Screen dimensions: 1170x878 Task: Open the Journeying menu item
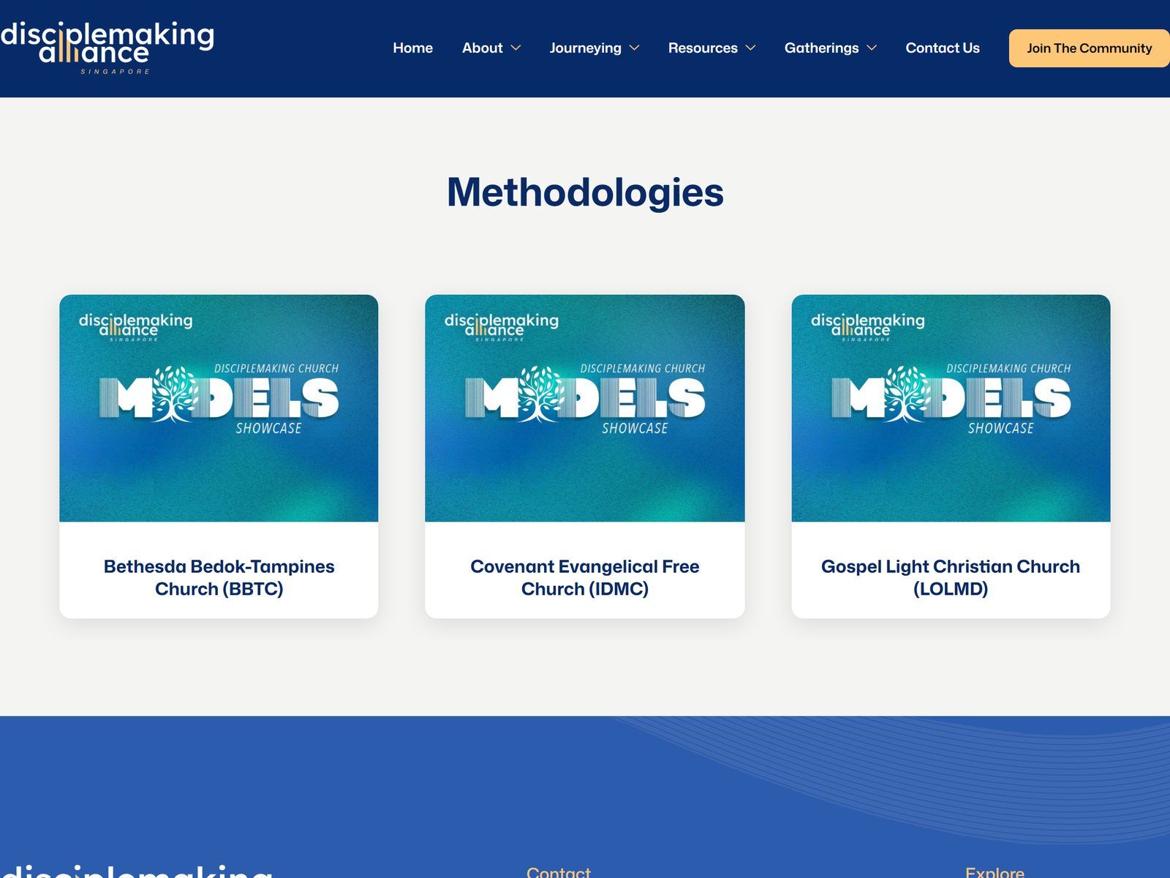click(585, 48)
